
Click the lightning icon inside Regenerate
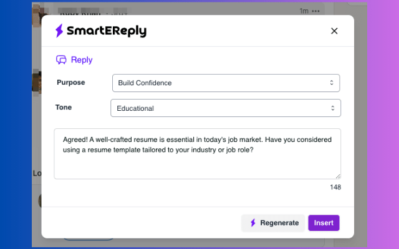coord(252,223)
